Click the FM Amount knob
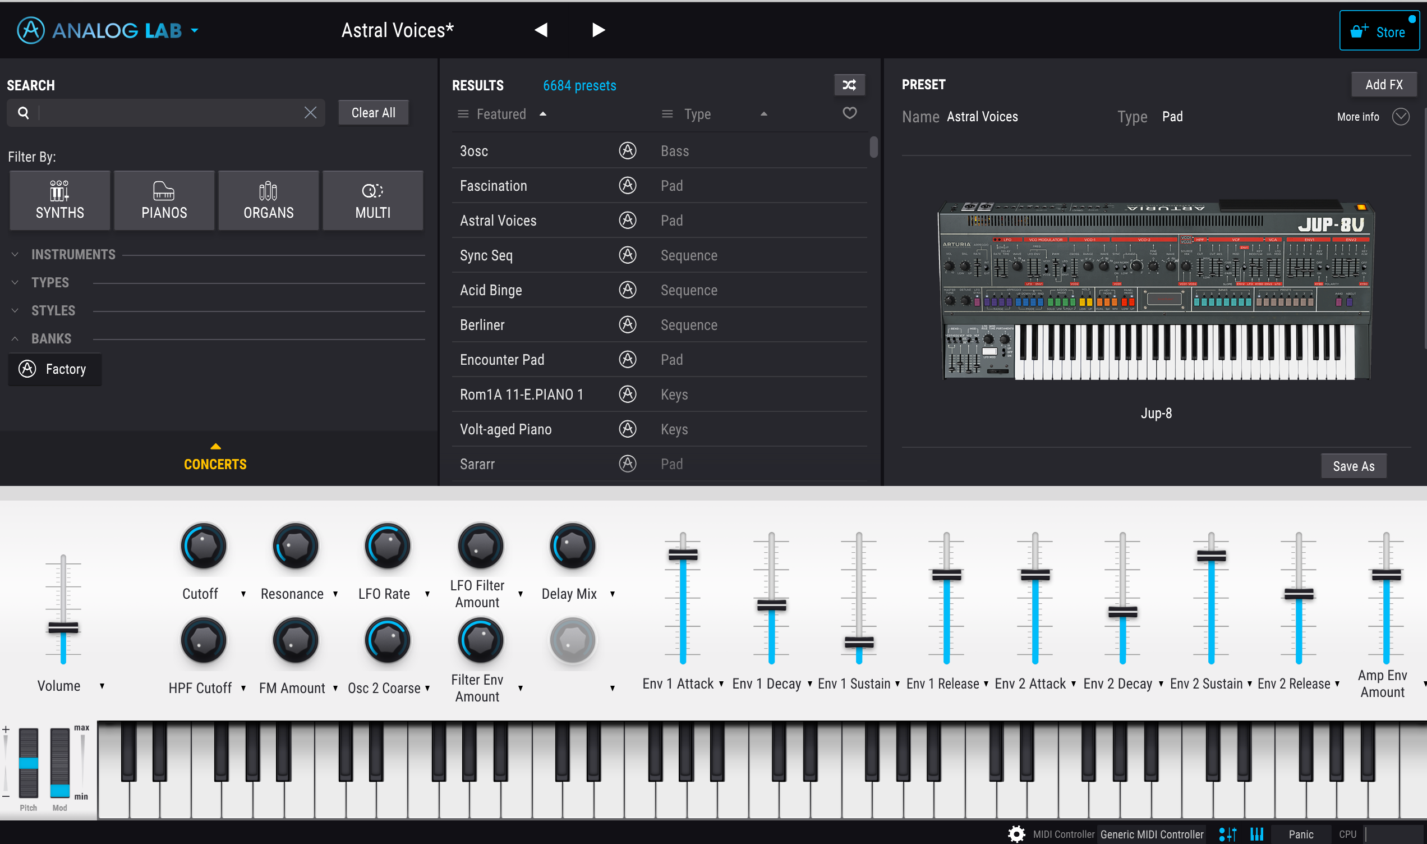1427x844 pixels. [x=296, y=640]
